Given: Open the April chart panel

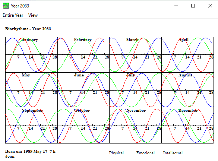Looking at the screenshot, I should (187, 55).
